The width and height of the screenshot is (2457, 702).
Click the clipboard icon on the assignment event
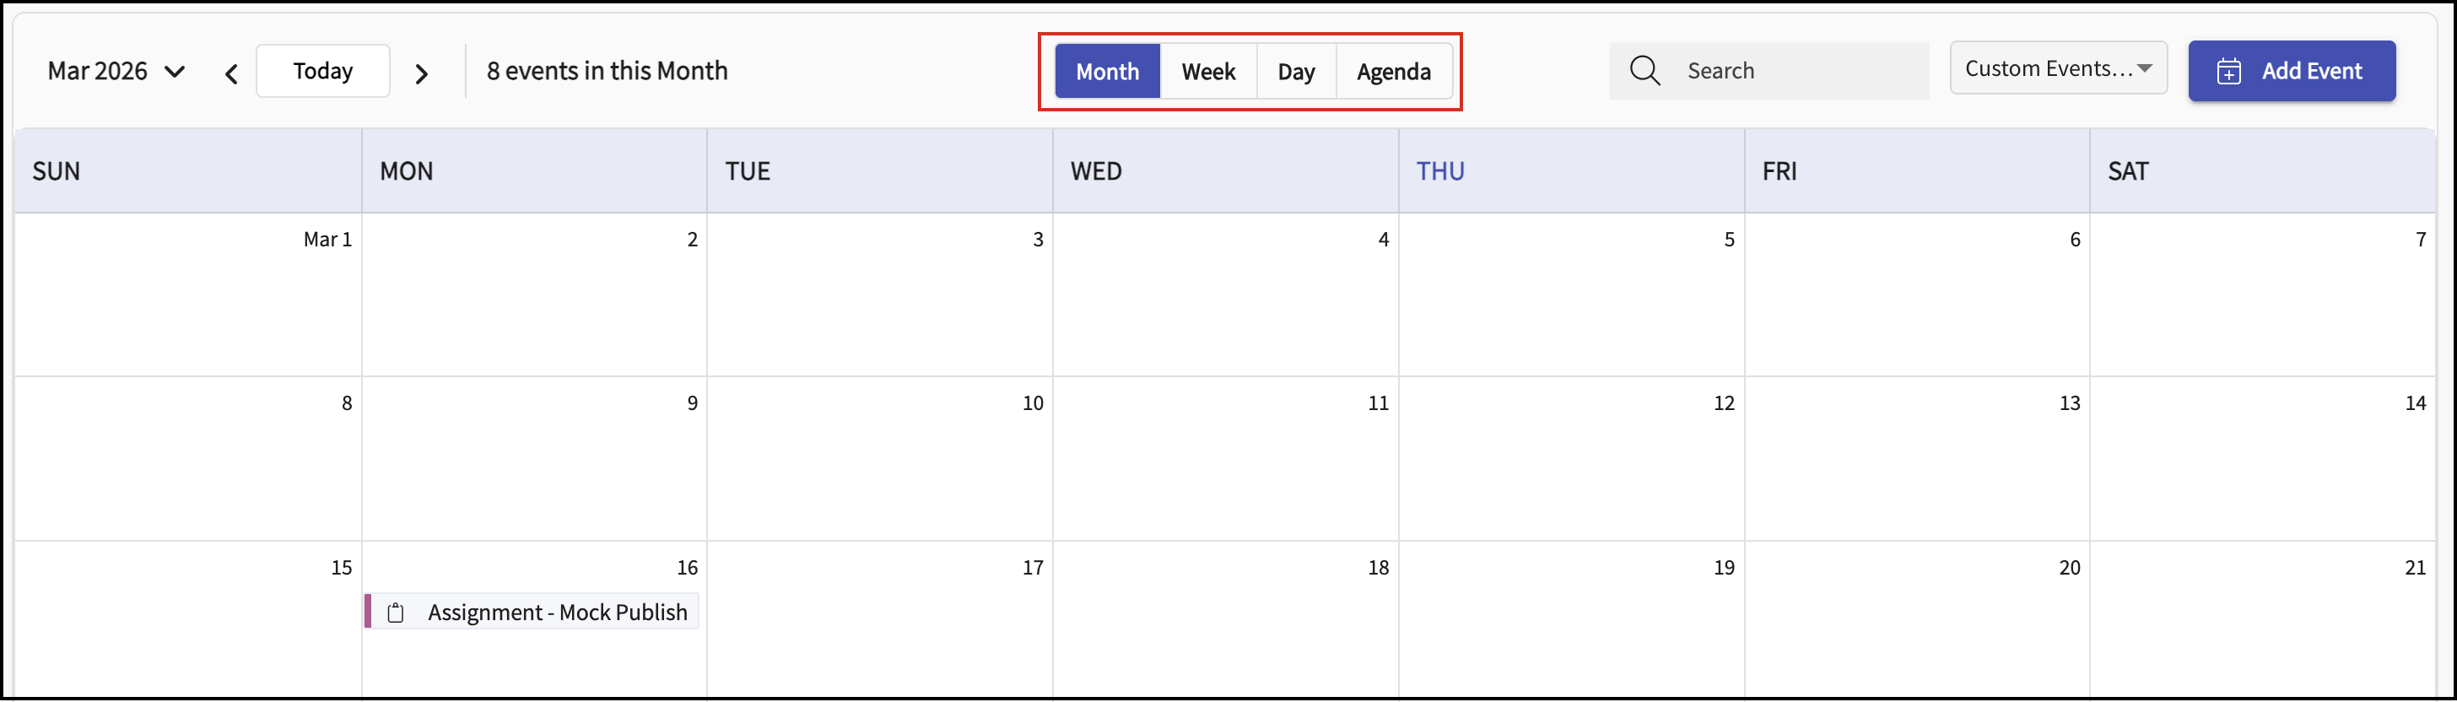(x=396, y=613)
